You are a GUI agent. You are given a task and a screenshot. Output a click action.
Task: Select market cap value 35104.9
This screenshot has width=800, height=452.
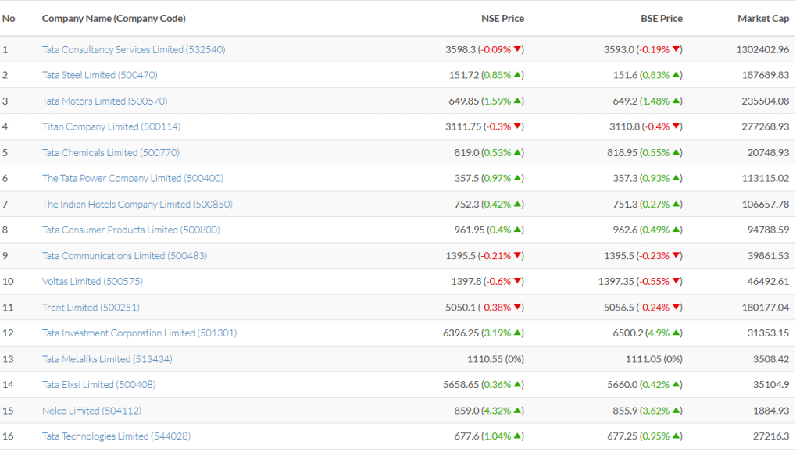(771, 384)
